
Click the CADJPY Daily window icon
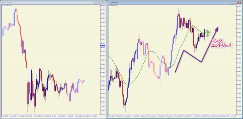[3, 3]
